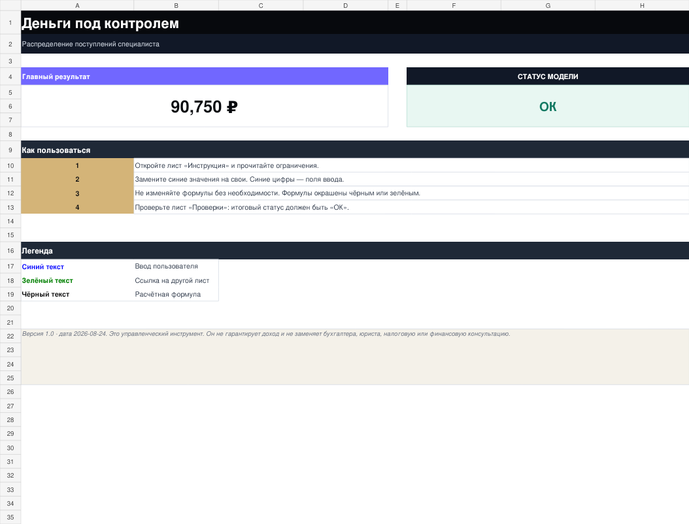Select text "Не изменяйте формулы без необходимости"
Viewport: 689px width, 524px height.
pyautogui.click(x=207, y=193)
